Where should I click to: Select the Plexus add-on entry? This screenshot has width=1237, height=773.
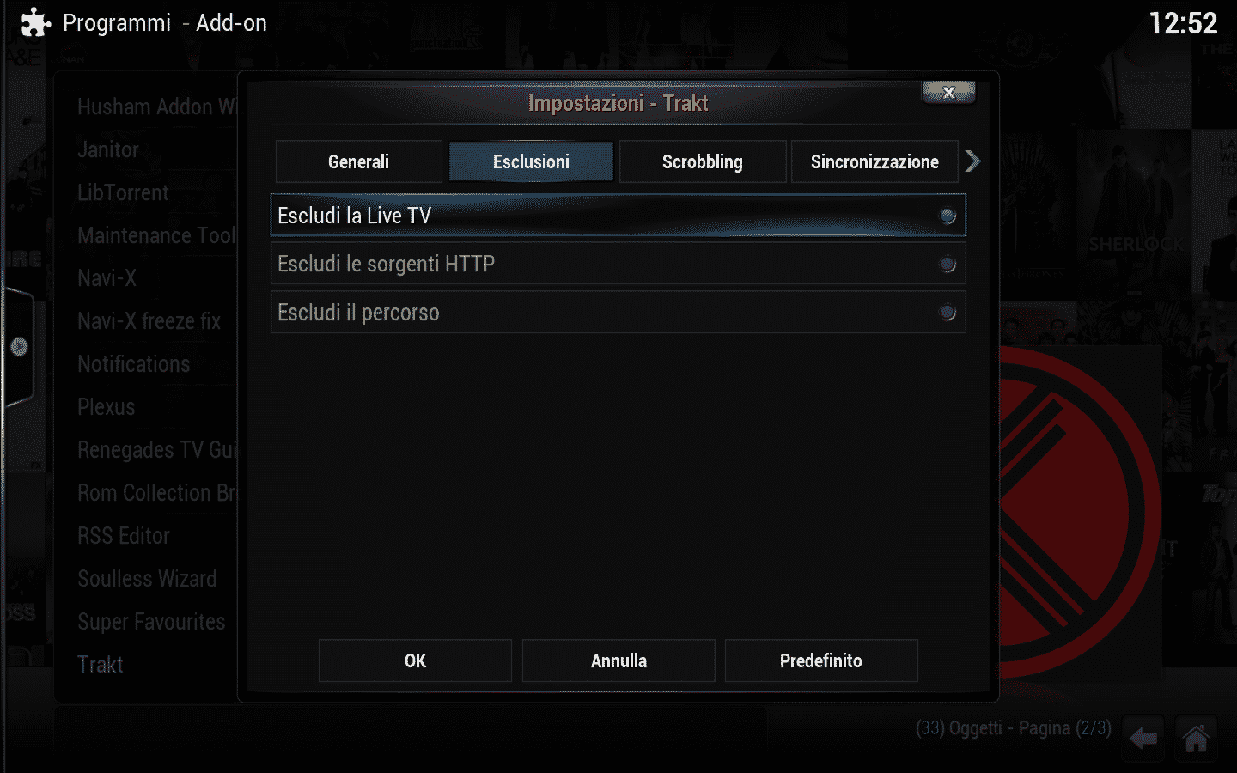(x=107, y=407)
